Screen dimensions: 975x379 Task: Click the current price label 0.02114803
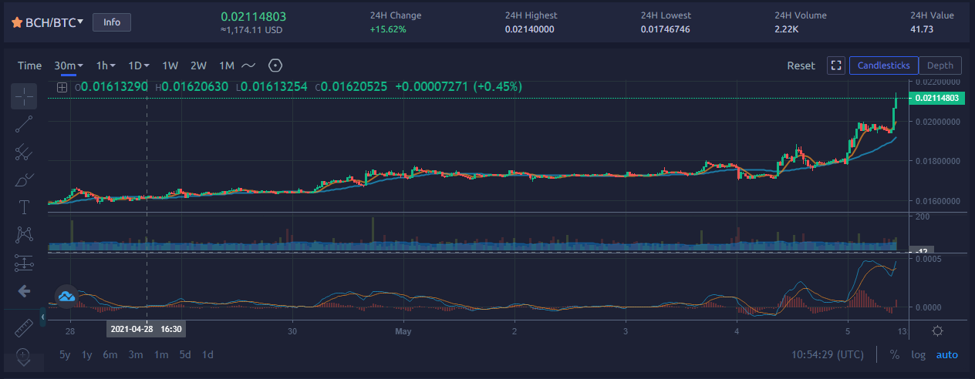(x=938, y=98)
